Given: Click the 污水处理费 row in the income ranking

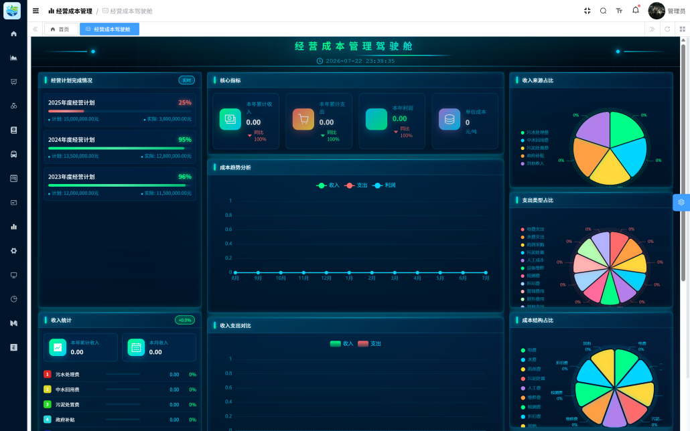Looking at the screenshot, I should [120, 374].
